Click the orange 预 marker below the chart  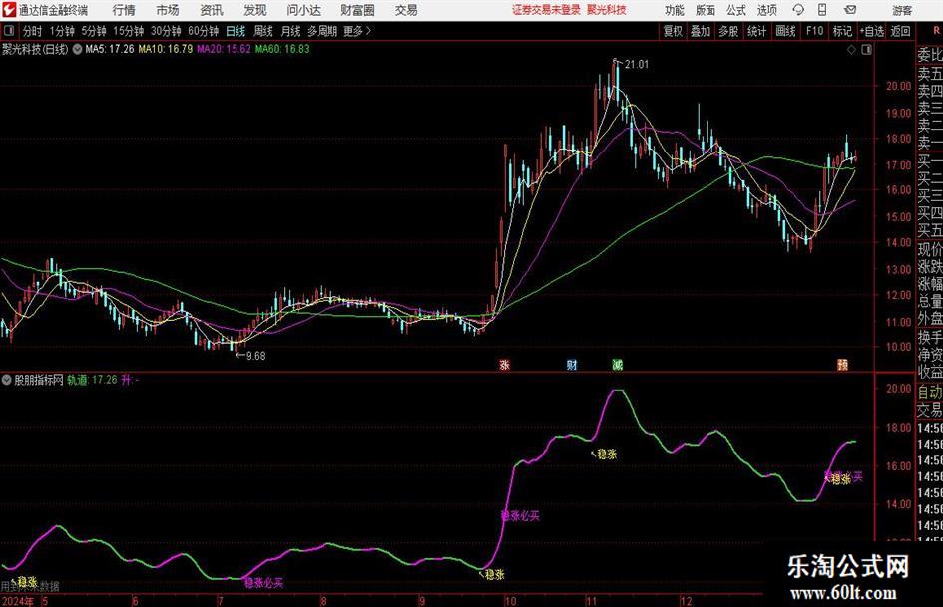tap(842, 364)
